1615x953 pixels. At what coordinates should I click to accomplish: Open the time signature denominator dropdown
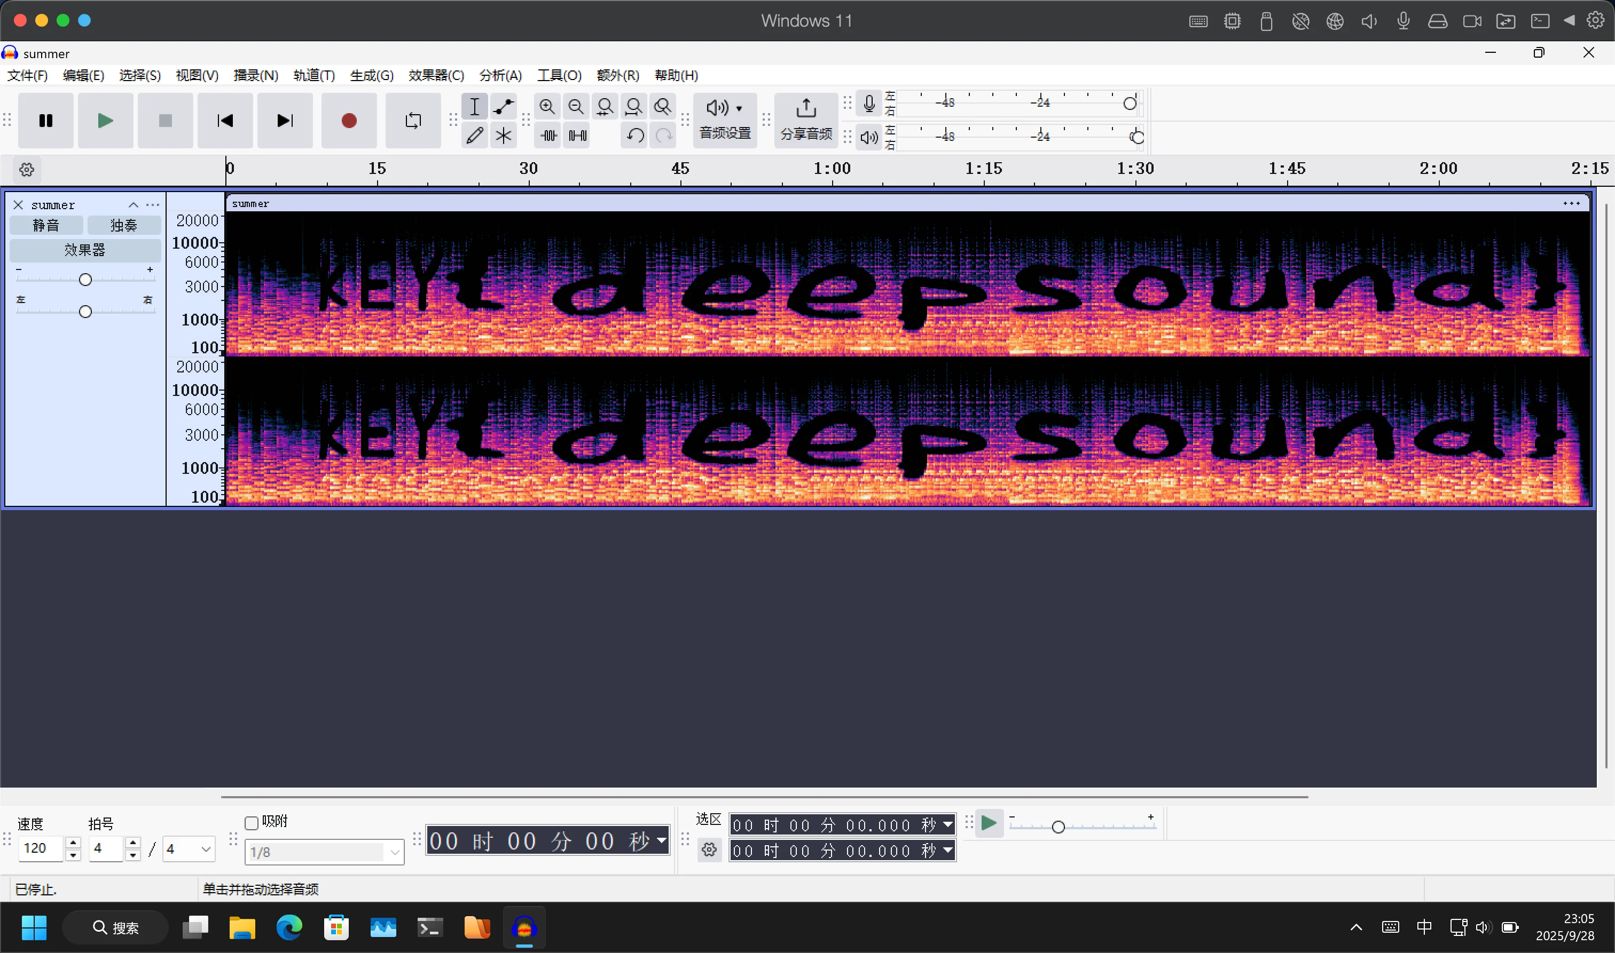pos(206,849)
